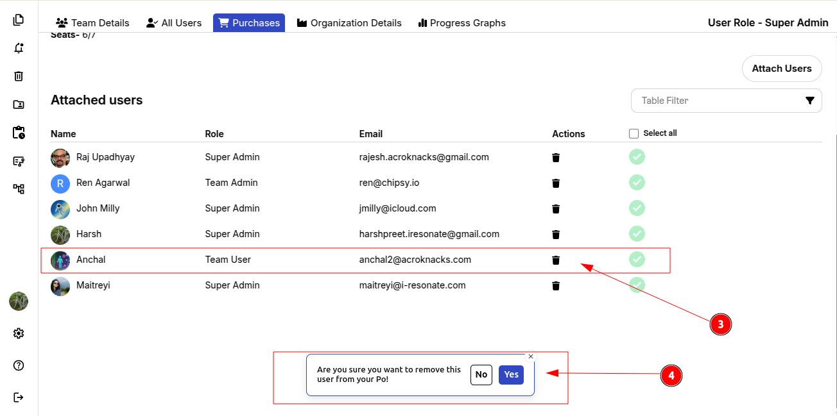Go to the Organization Details tab

[x=349, y=23]
